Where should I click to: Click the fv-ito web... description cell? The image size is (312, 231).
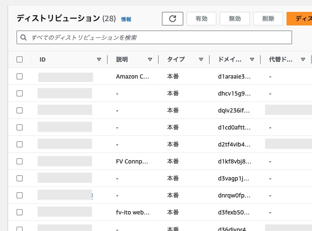pos(133,212)
